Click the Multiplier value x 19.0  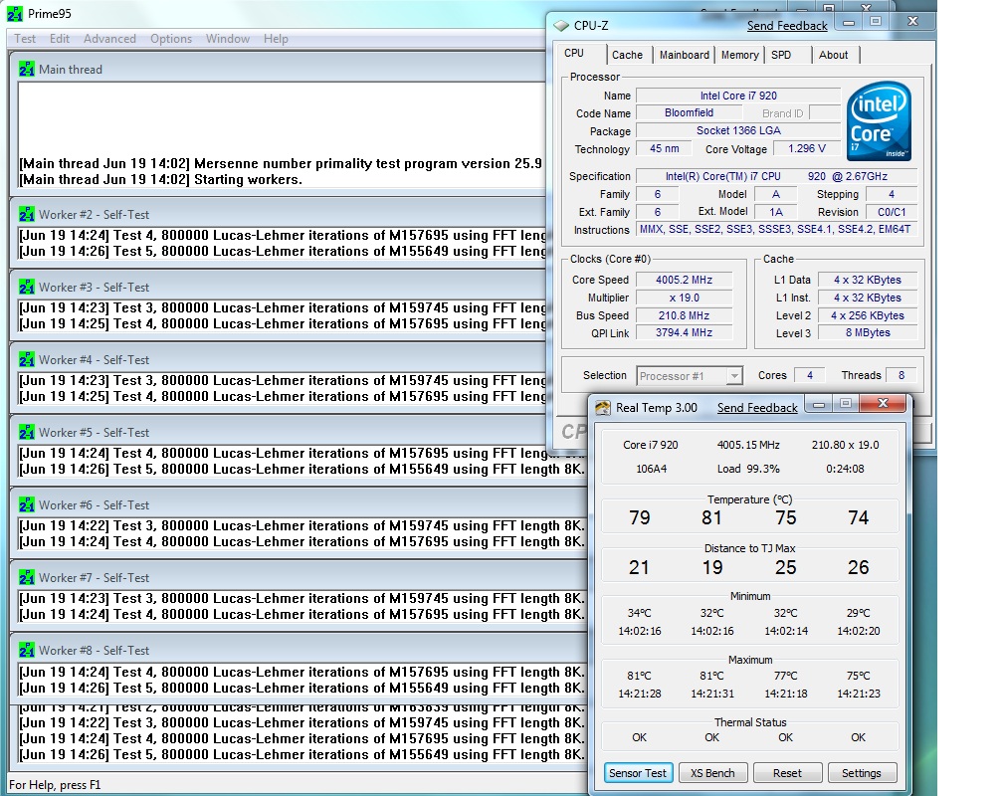tap(684, 298)
